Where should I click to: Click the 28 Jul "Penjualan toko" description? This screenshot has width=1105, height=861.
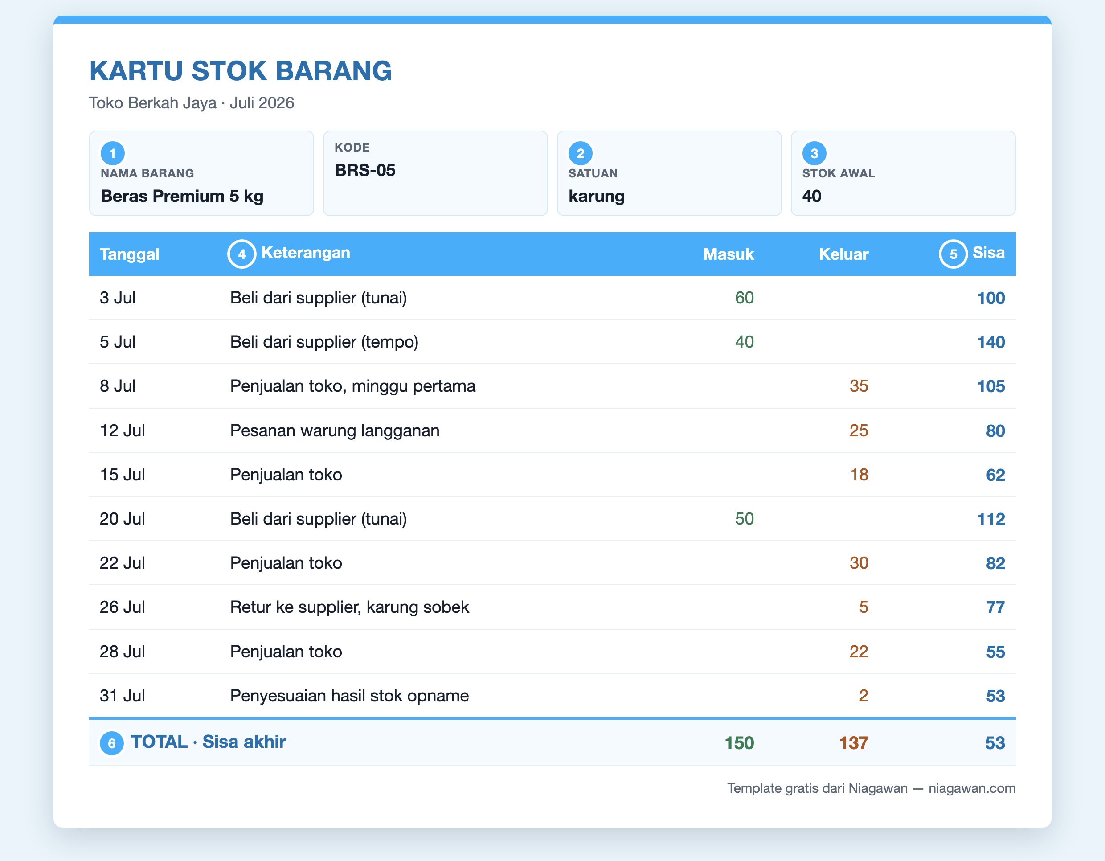[286, 651]
